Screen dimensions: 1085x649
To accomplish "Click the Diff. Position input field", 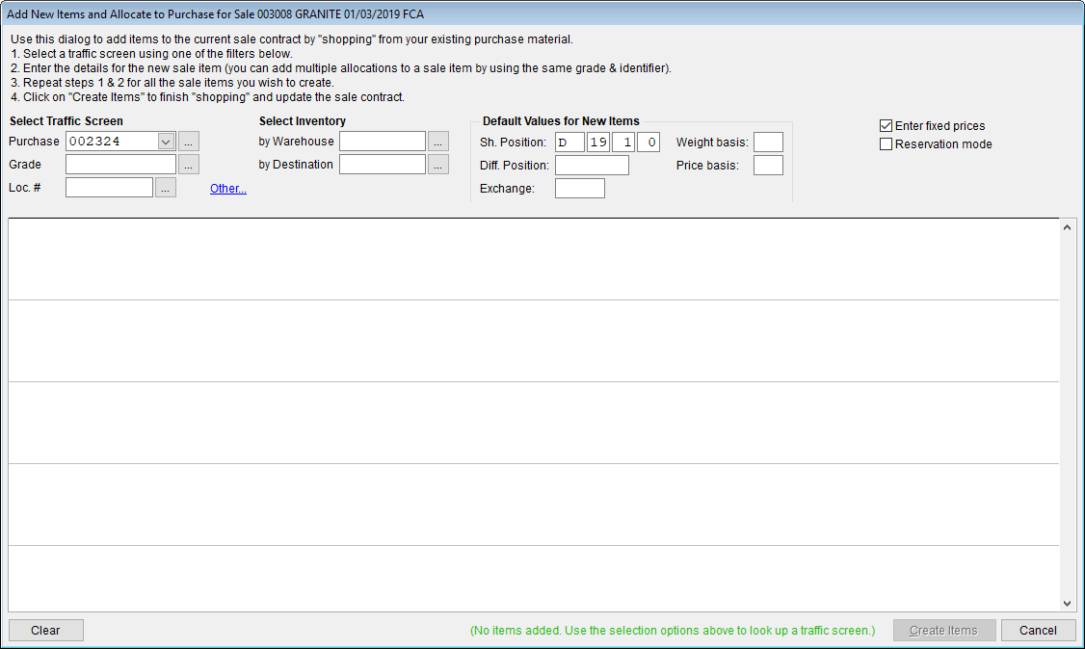I will point(593,166).
